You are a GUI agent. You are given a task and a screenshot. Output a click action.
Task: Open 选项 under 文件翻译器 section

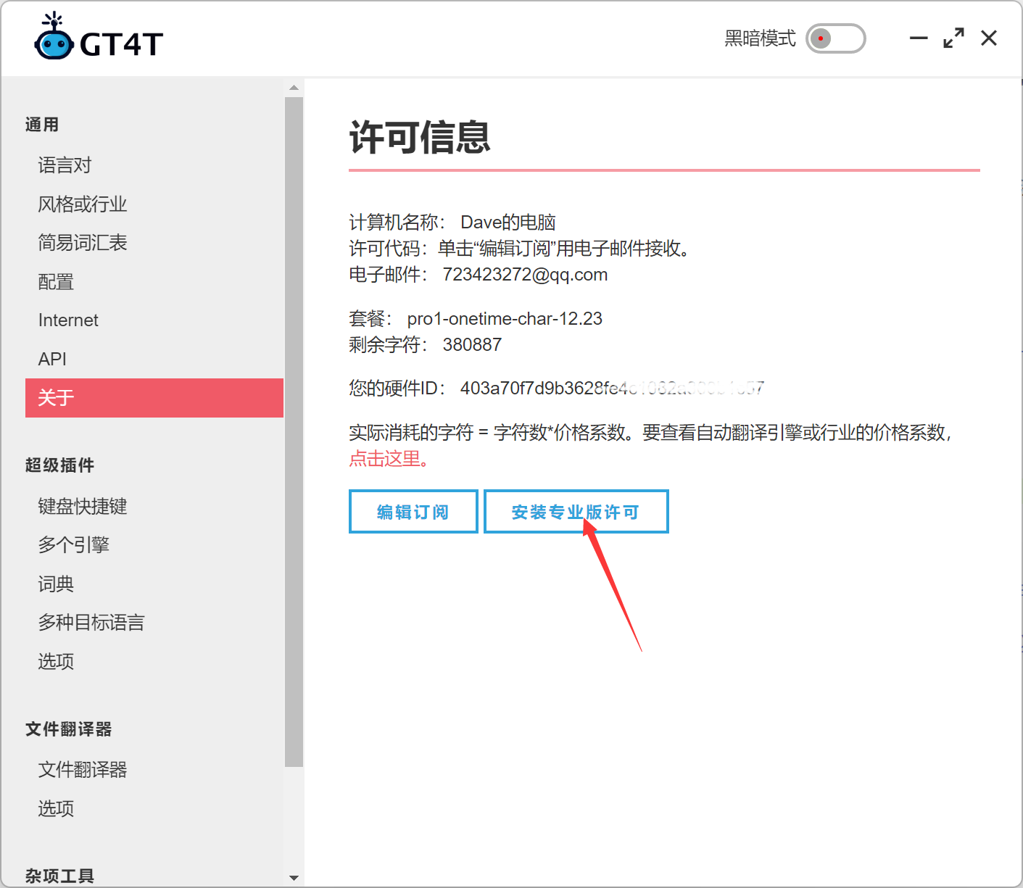click(154, 809)
